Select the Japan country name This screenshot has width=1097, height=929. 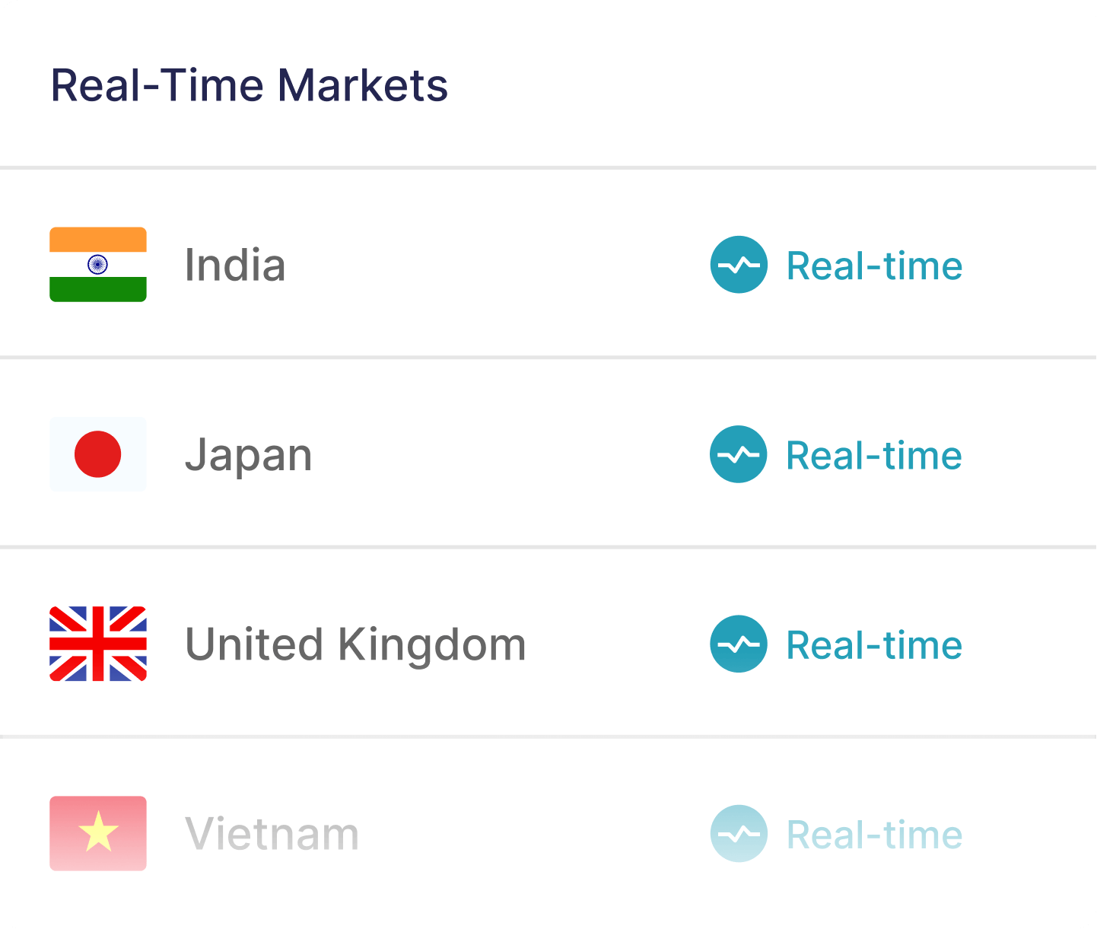click(248, 456)
